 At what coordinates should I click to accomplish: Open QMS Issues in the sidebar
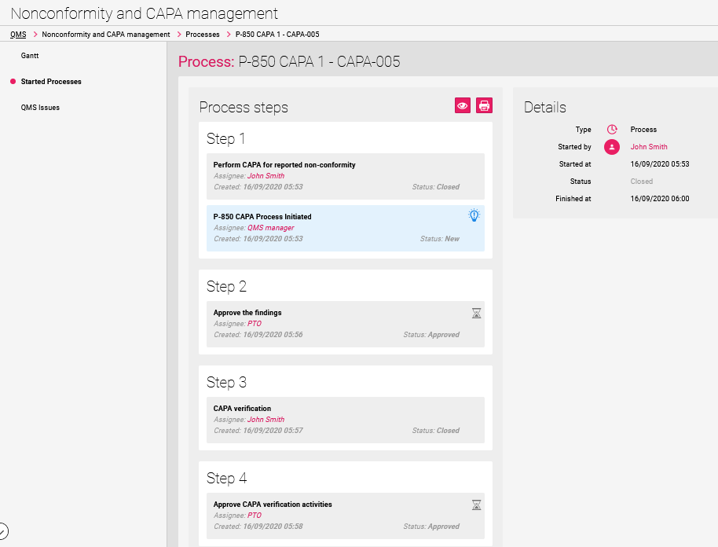point(40,108)
